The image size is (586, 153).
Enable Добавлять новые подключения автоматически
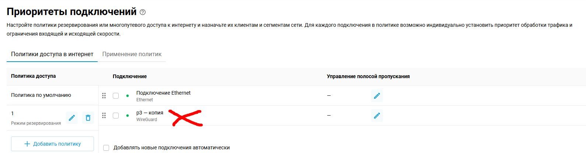tap(106, 148)
